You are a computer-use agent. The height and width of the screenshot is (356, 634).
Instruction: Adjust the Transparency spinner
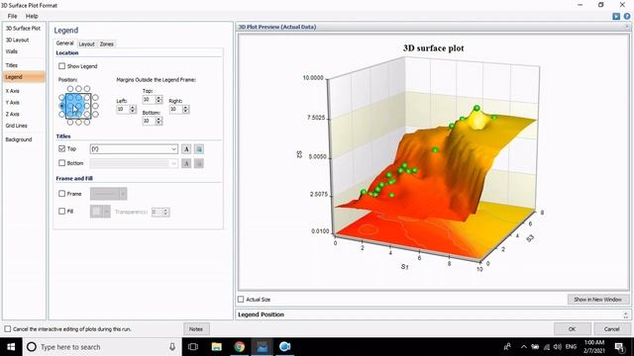[x=165, y=212]
